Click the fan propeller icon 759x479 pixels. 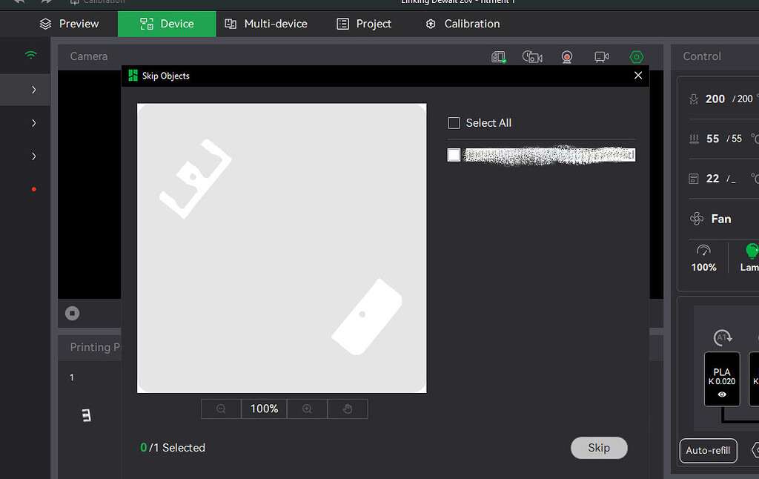point(697,219)
